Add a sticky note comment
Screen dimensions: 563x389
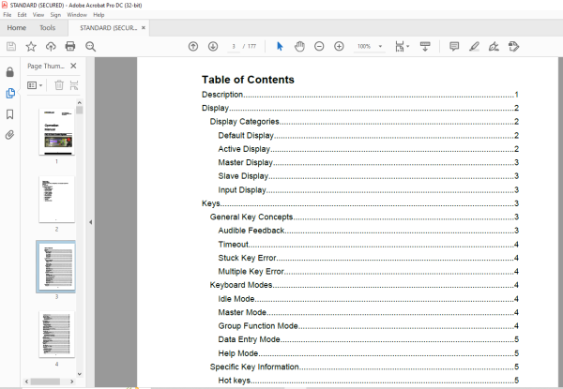click(454, 46)
